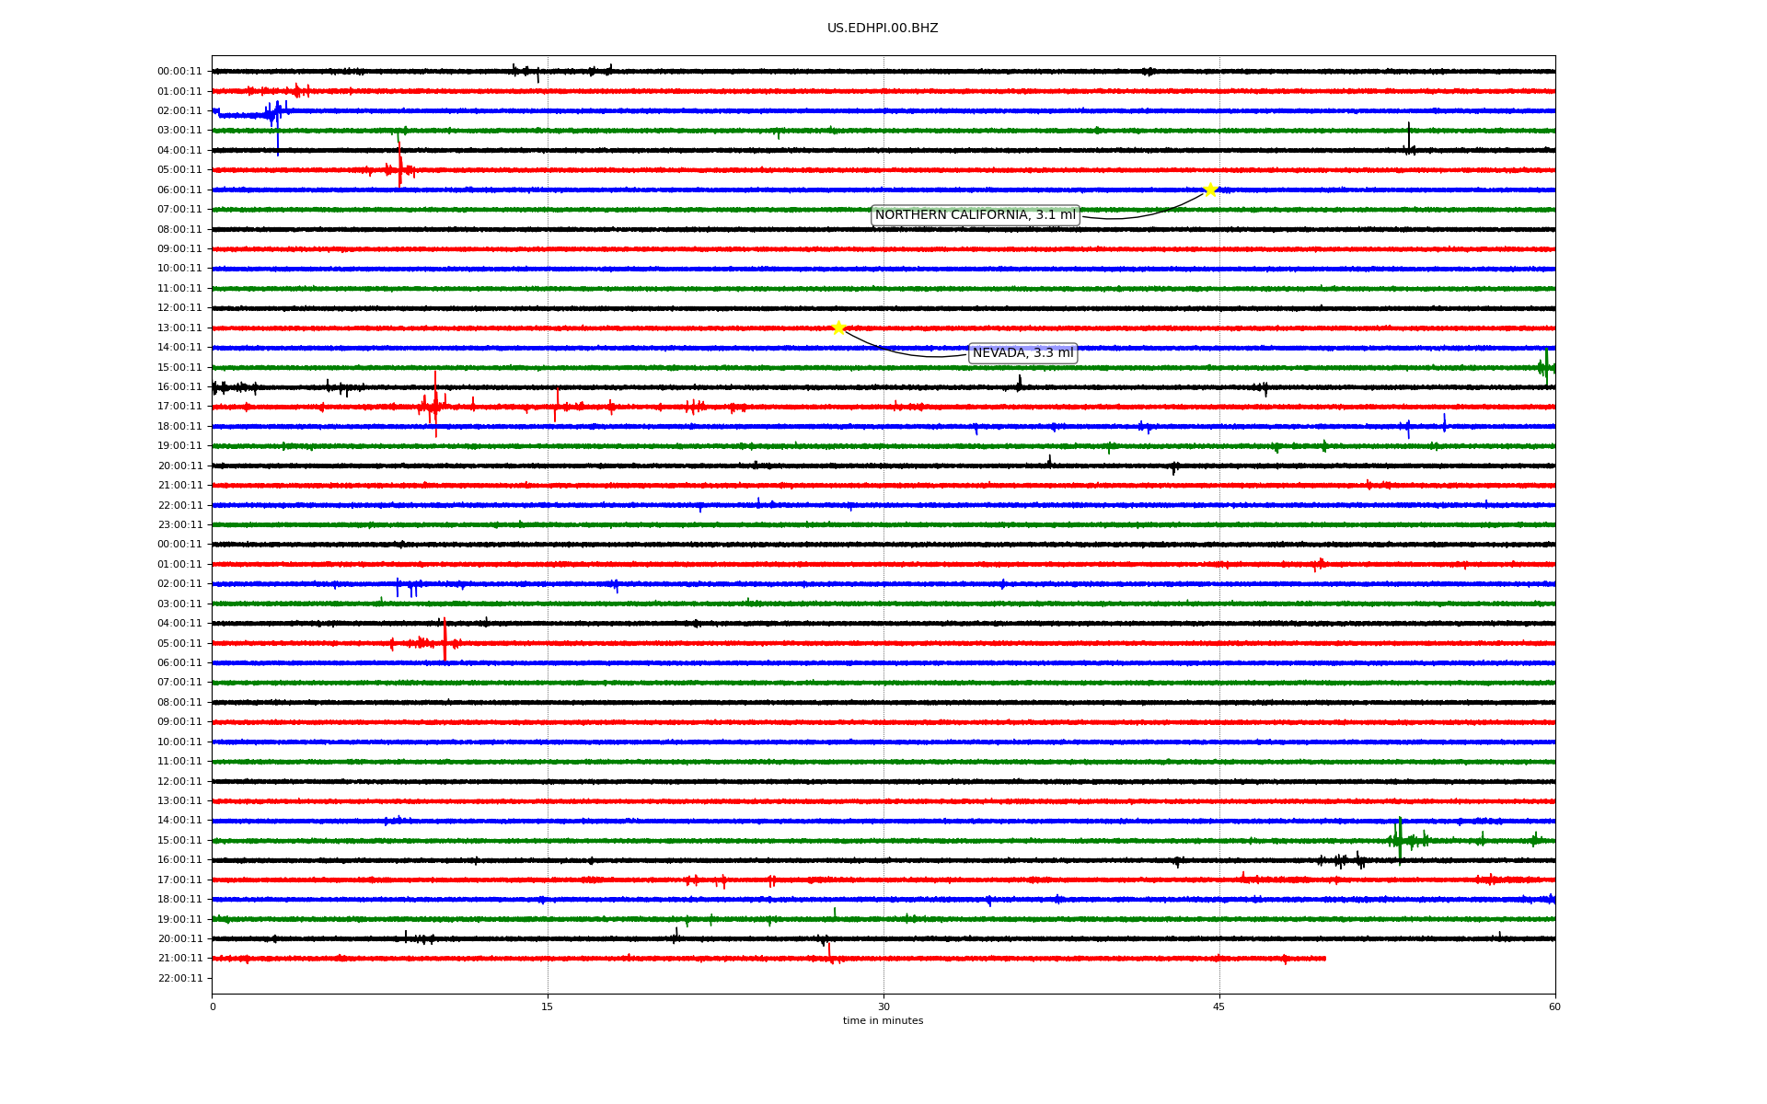The image size is (1767, 1104).
Task: Click the "time in minutes" axis label
Action: pos(883,1021)
